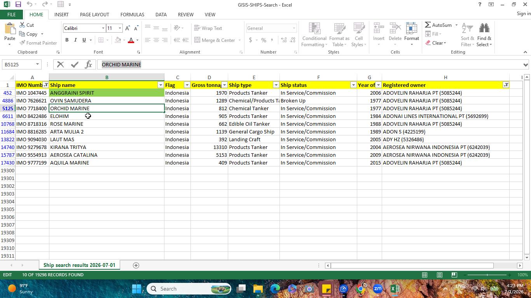Click the Name Box cell reference field
The width and height of the screenshot is (531, 298).
(18, 64)
